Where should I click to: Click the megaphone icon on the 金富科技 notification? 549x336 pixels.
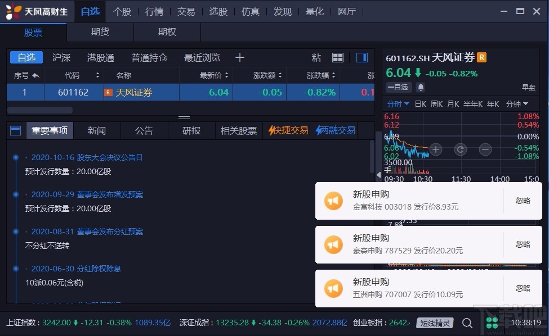pos(333,201)
